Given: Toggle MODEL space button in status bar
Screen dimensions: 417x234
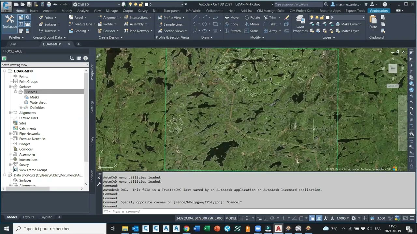Looking at the screenshot, I should pos(231,218).
